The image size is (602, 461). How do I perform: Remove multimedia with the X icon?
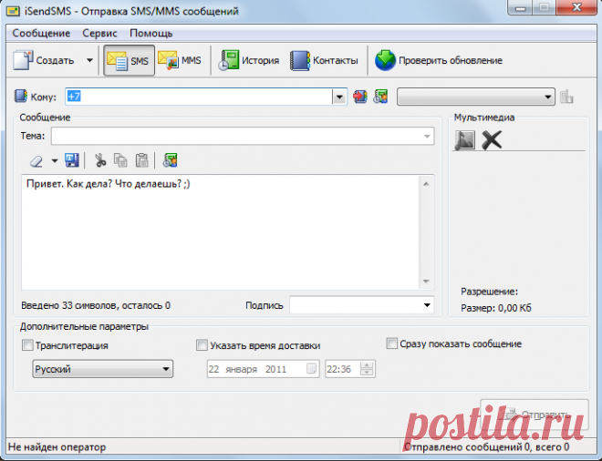(492, 139)
